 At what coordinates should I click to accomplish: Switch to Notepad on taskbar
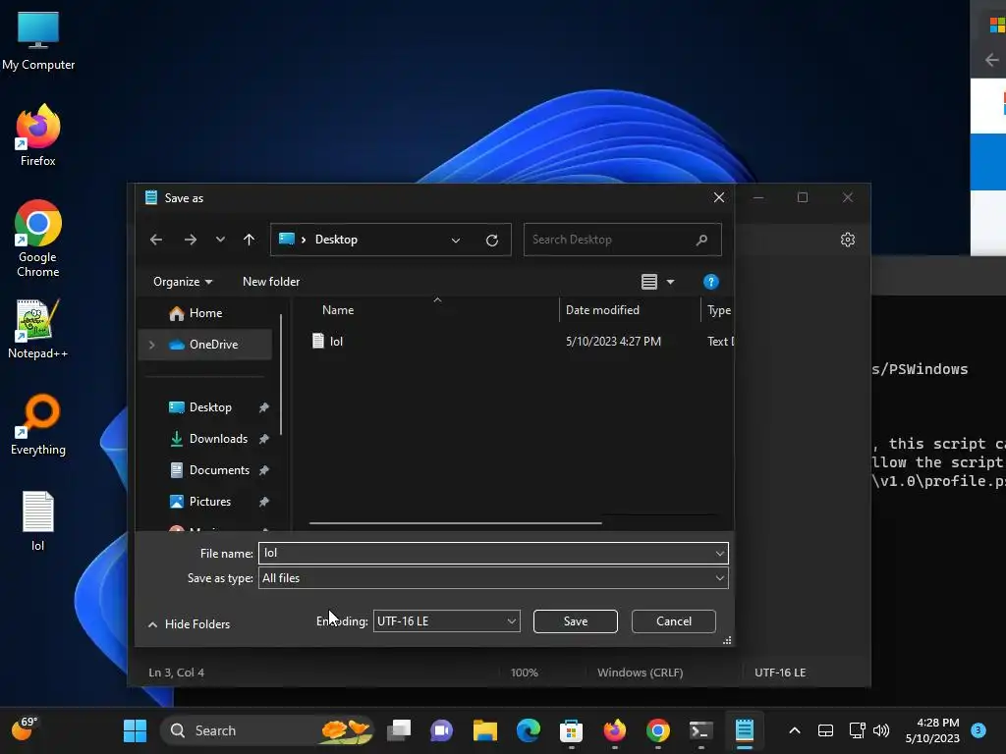[745, 730]
